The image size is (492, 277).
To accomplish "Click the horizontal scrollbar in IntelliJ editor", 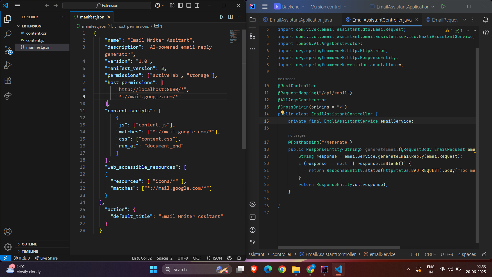I will coord(339,248).
